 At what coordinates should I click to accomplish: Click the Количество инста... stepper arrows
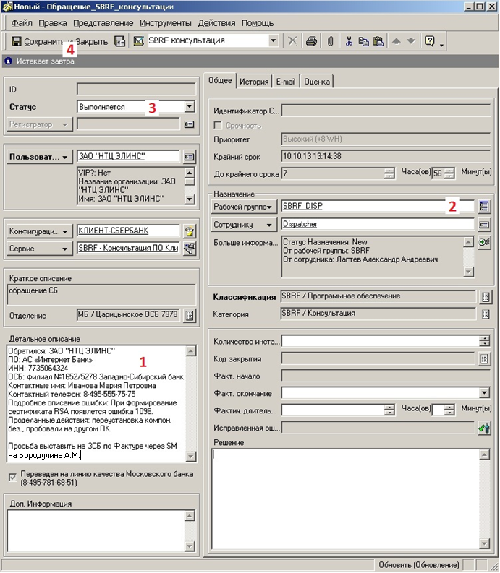pos(484,341)
